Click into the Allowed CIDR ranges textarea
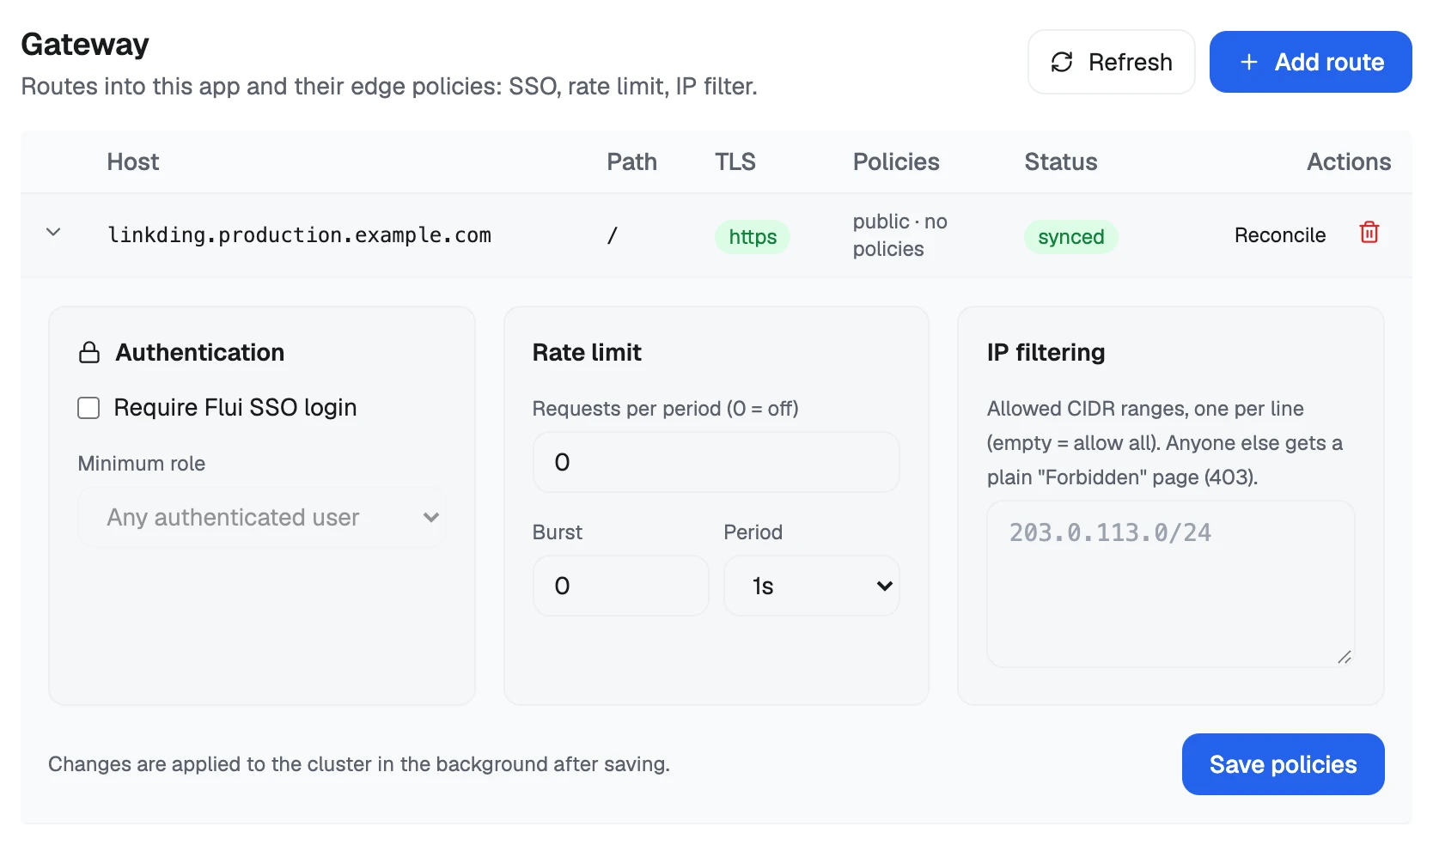1433x845 pixels. 1170,584
